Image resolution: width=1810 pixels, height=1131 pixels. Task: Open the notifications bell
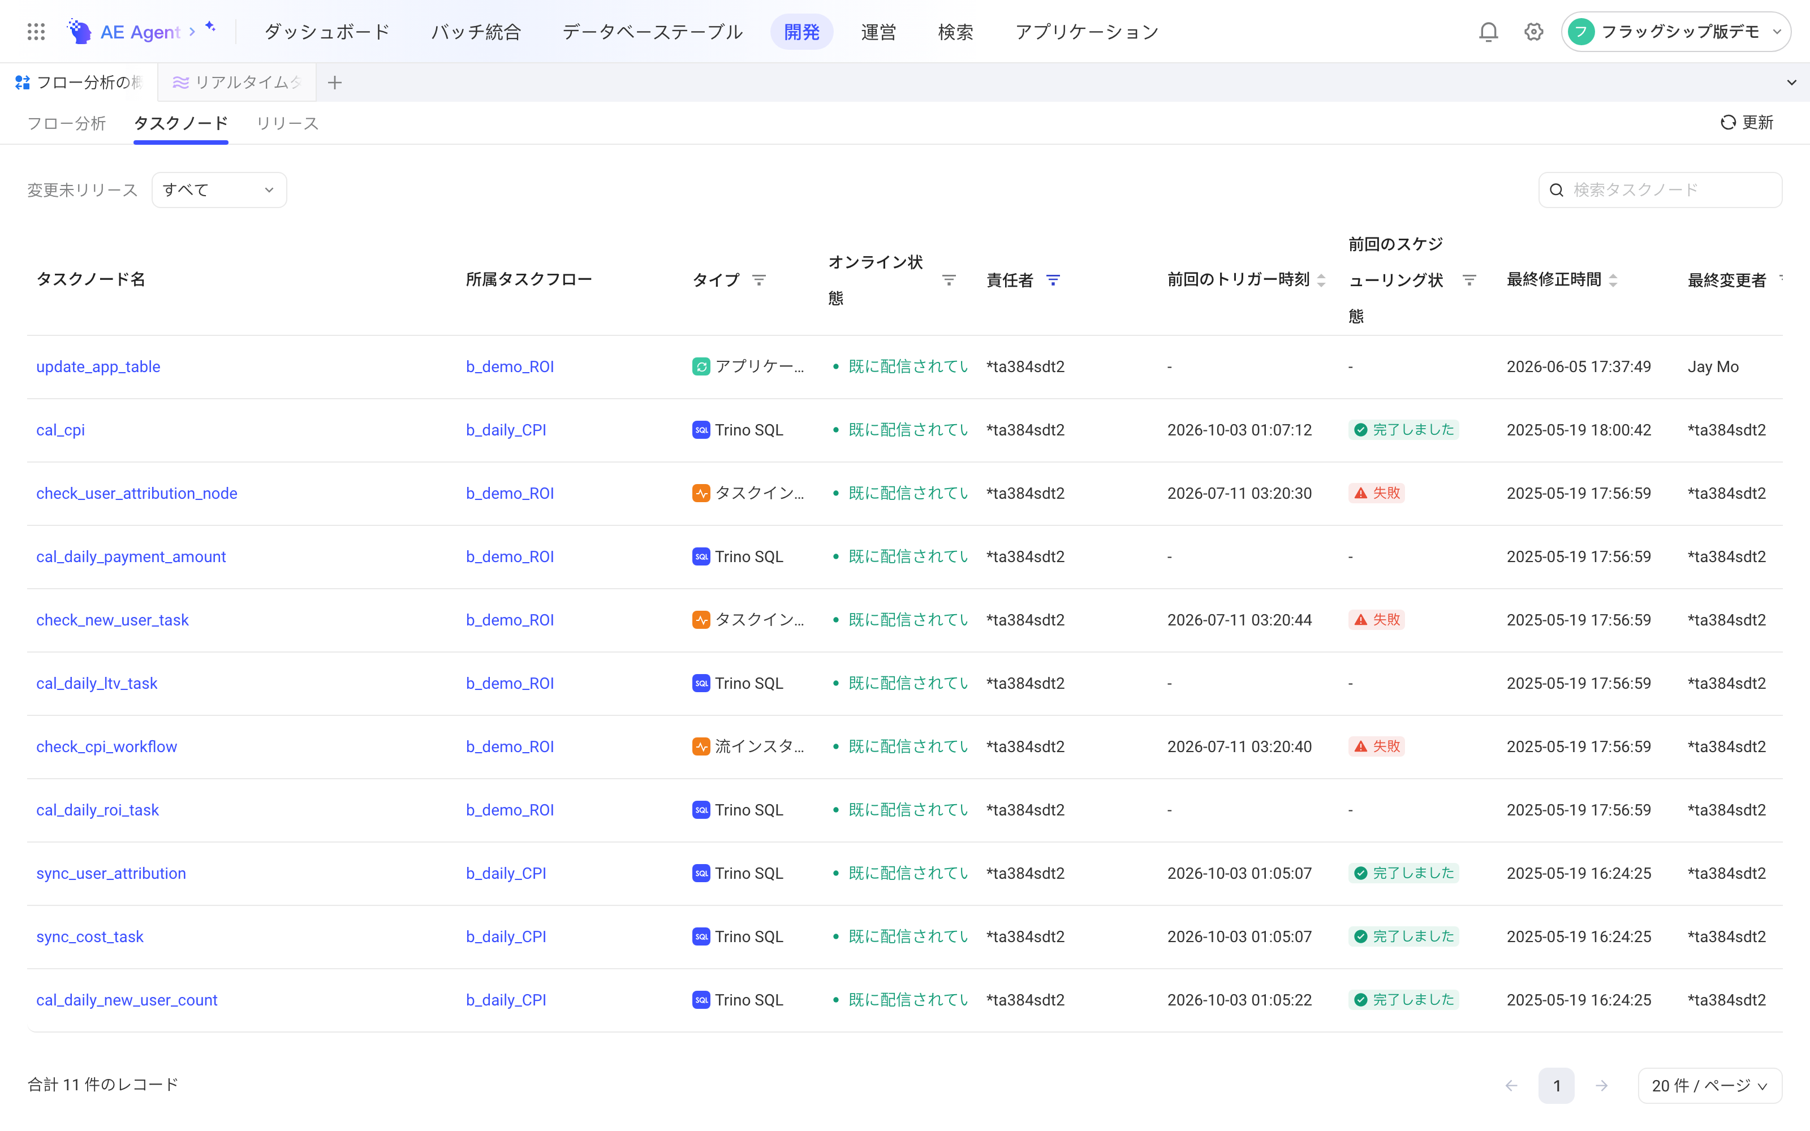(x=1488, y=32)
